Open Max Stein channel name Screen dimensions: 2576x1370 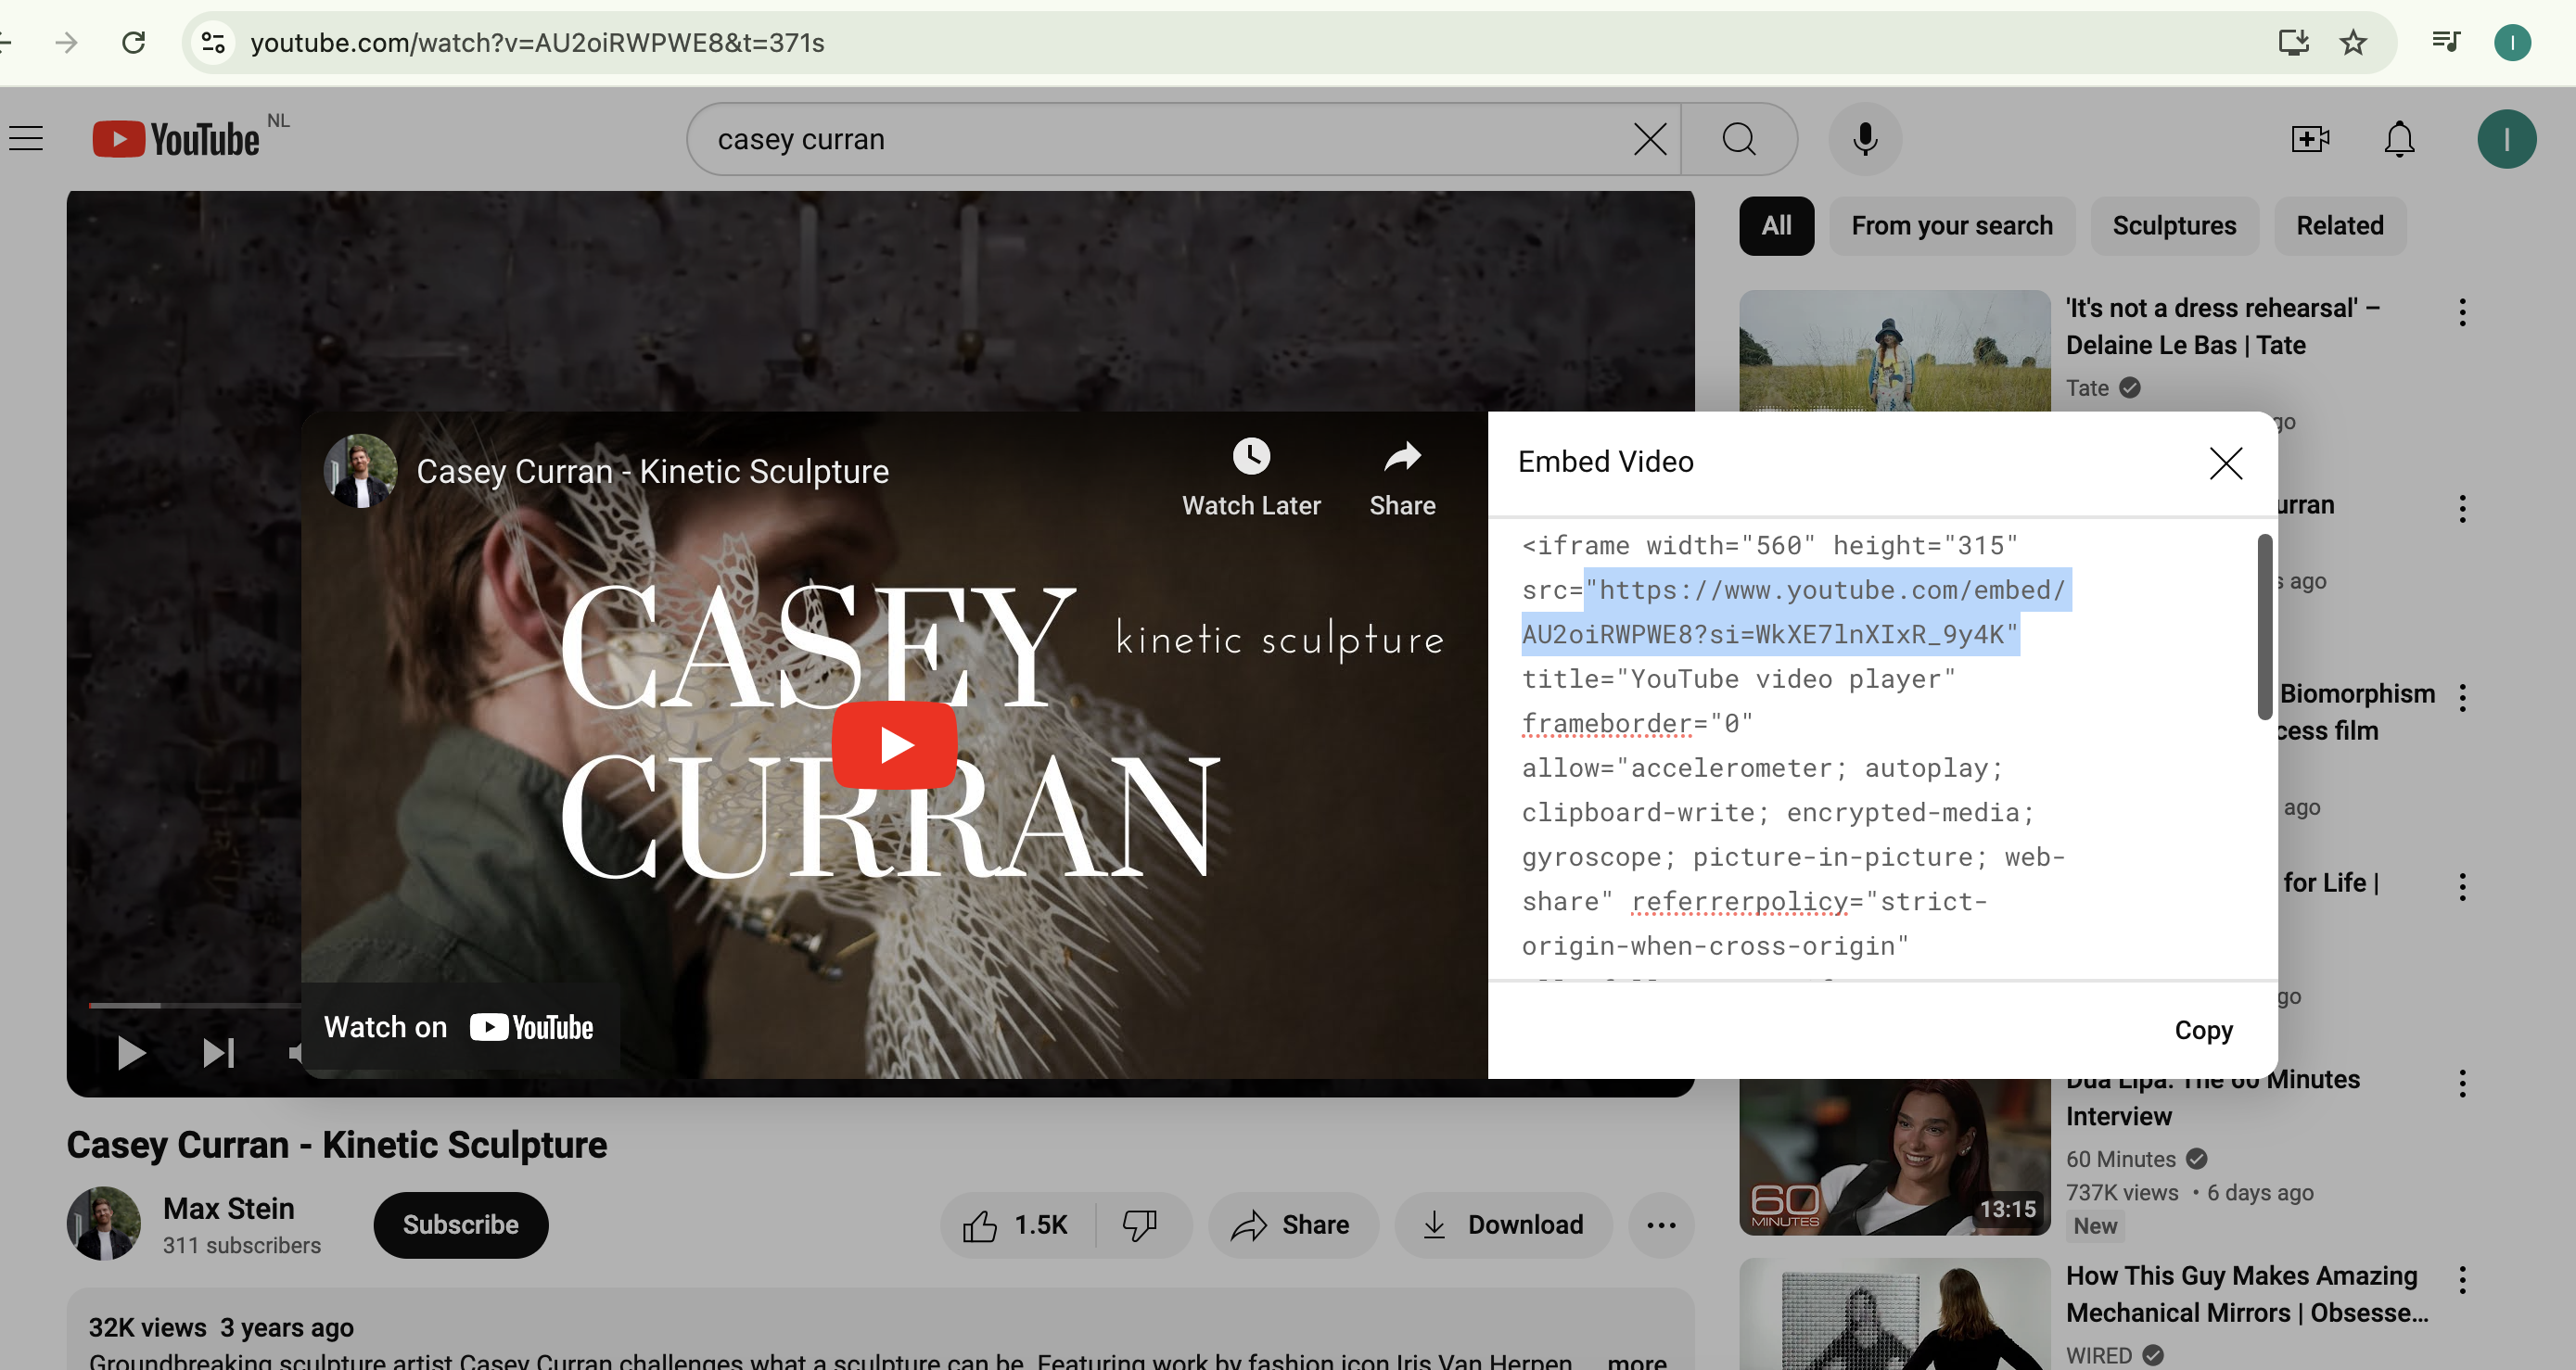[x=229, y=1208]
